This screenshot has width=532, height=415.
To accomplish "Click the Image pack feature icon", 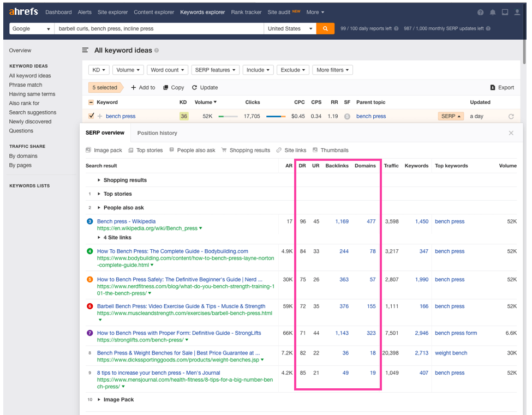I will (88, 150).
